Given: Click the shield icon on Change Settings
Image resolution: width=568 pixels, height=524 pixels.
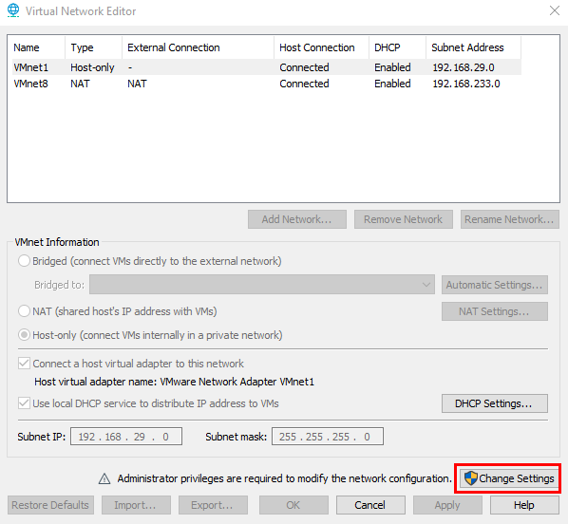Looking at the screenshot, I should coord(470,478).
